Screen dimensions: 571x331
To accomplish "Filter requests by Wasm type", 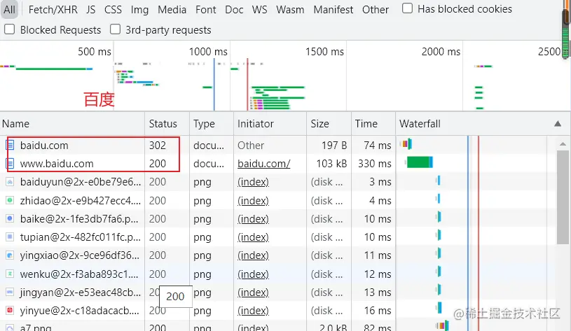I will [290, 10].
